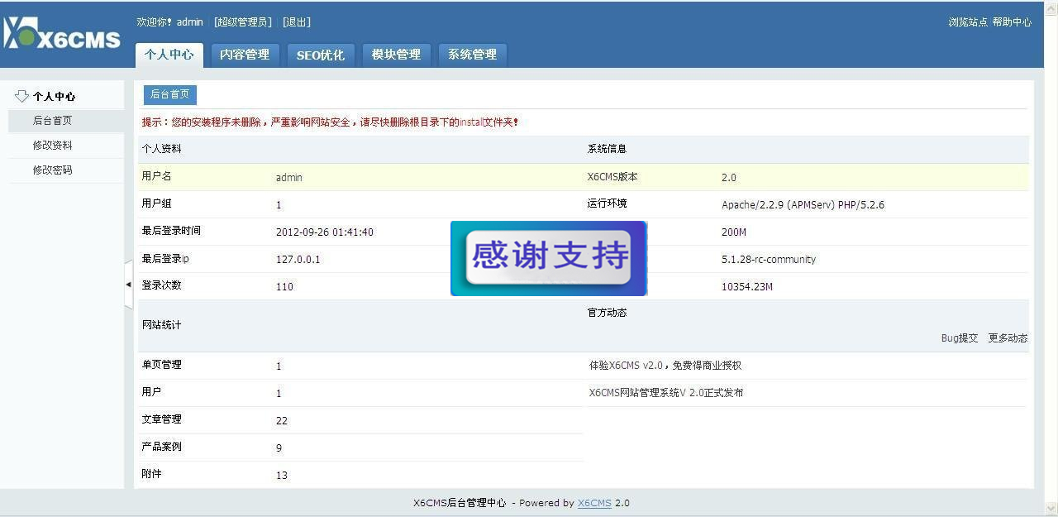The width and height of the screenshot is (1058, 517).
Task: Click the 个人中心 sidebar heading
Action: coord(54,97)
